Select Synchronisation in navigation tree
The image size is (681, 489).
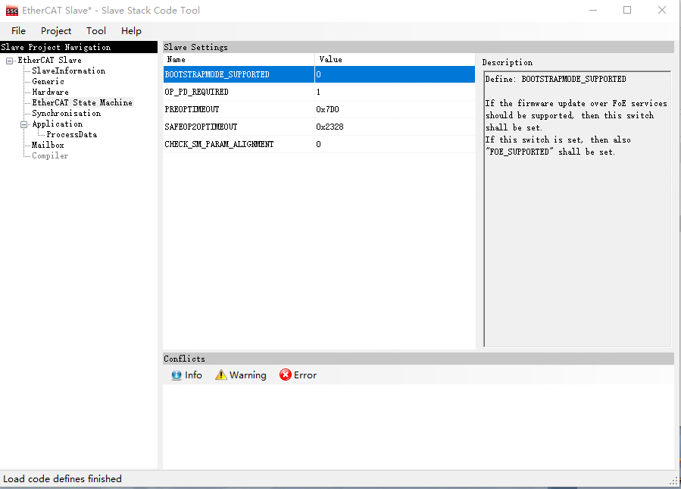tap(67, 114)
